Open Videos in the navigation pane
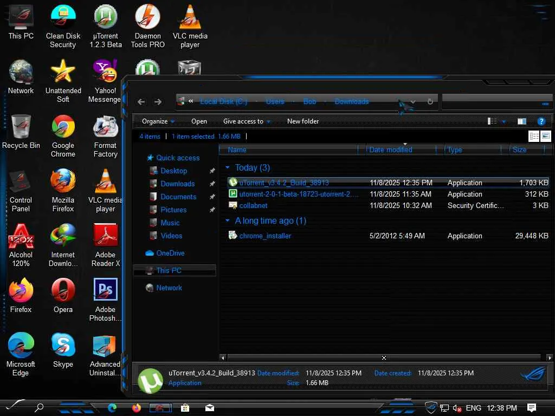Viewport: 555px width, 416px height. (x=166, y=236)
